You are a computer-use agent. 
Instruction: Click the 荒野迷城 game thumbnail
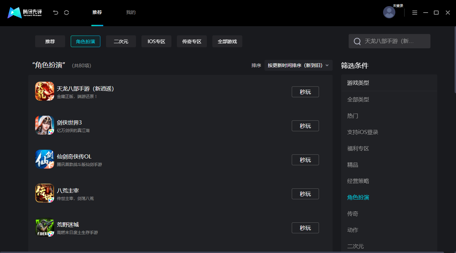44,227
